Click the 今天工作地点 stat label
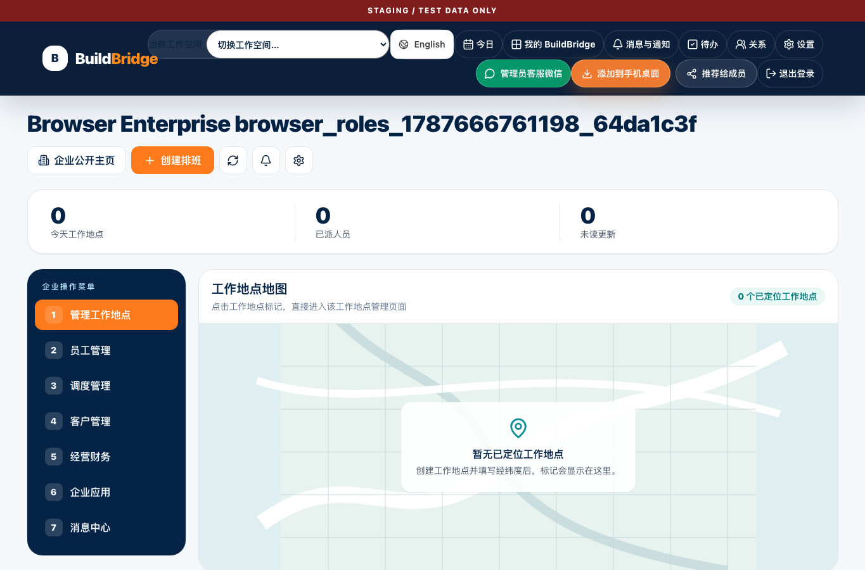 pos(77,234)
